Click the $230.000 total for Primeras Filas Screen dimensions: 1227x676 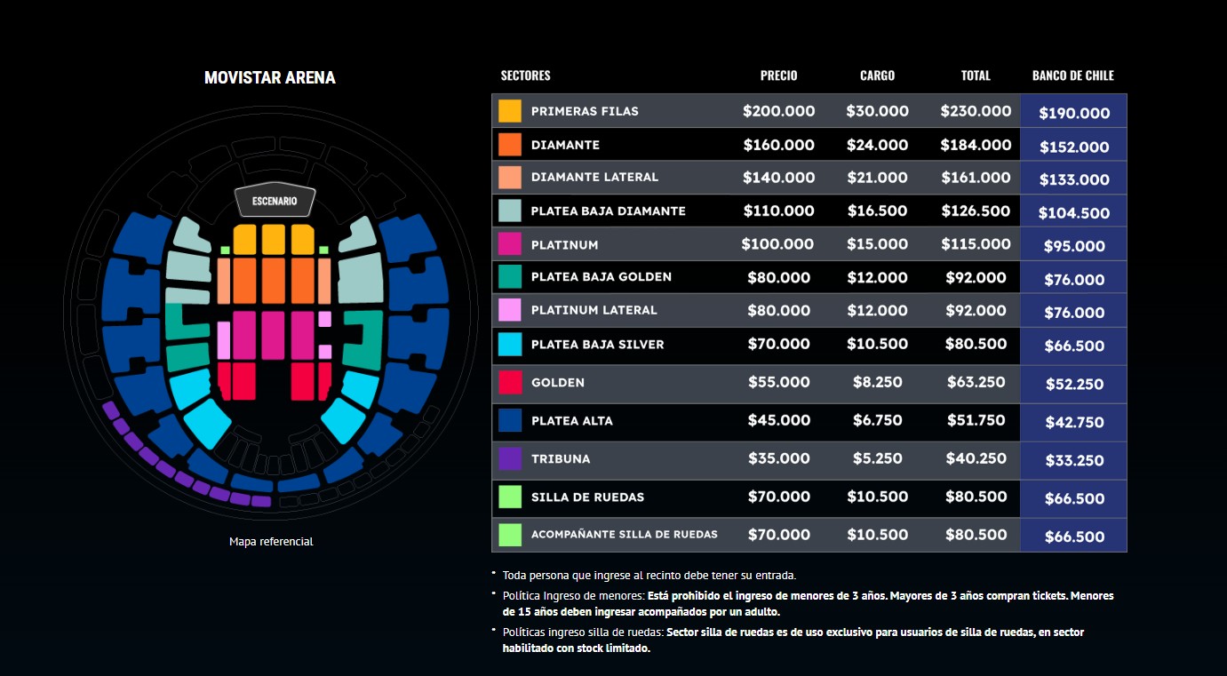pos(976,111)
